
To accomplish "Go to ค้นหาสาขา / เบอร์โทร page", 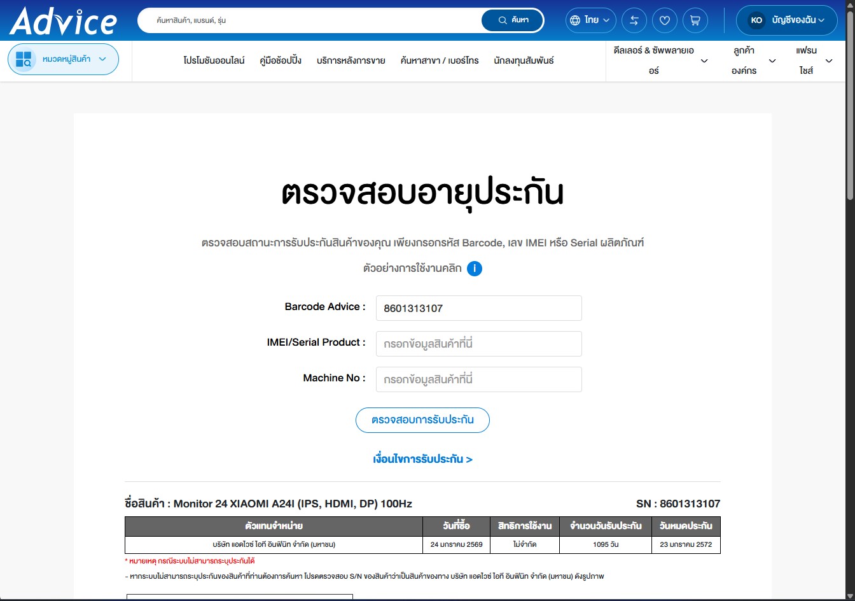I will pyautogui.click(x=439, y=60).
